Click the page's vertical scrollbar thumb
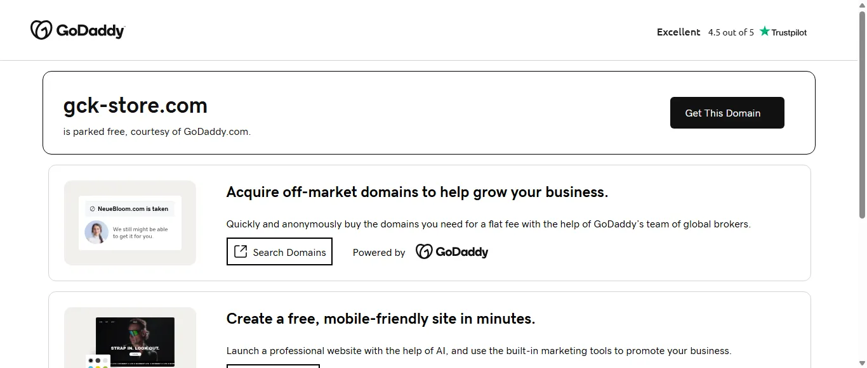 click(x=861, y=114)
